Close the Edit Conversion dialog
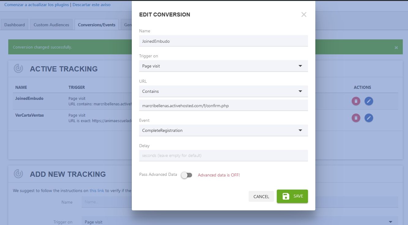408x225 pixels. 304,14
